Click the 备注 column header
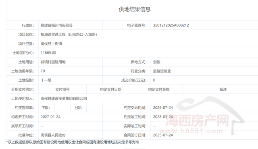 click(x=223, y=89)
